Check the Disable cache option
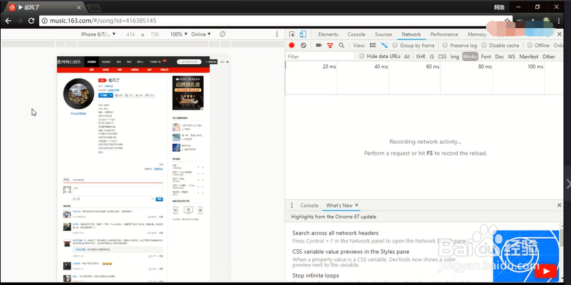The height and width of the screenshot is (285, 571). click(484, 45)
